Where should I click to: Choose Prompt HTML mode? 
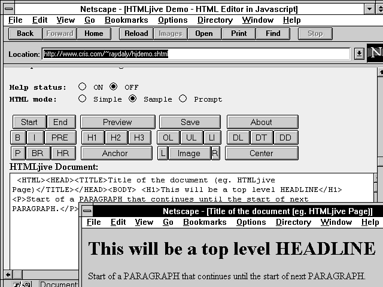[x=183, y=99]
